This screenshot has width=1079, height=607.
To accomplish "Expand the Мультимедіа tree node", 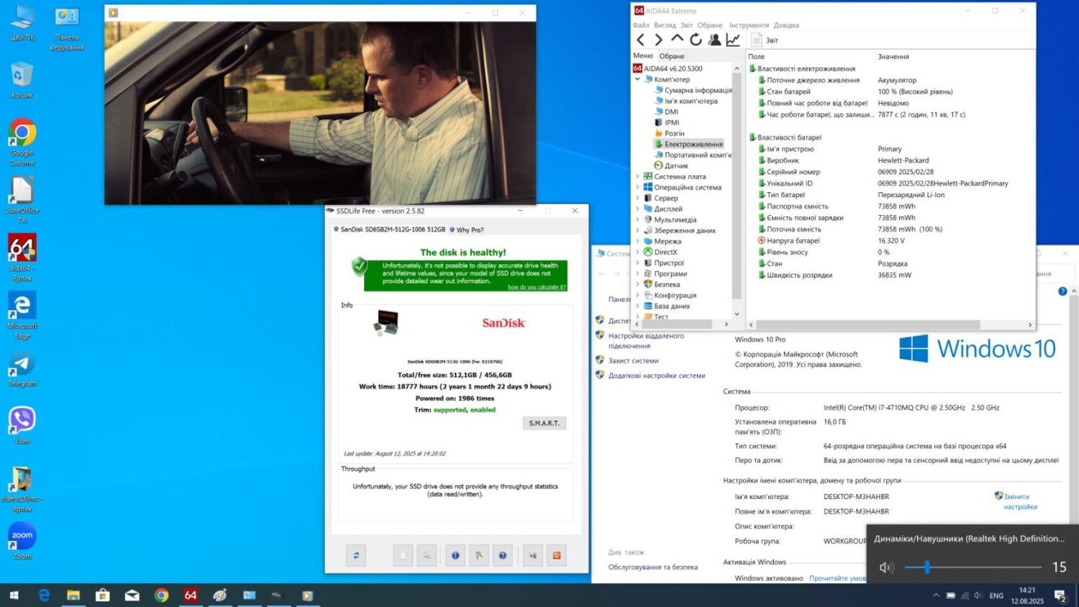I will point(637,220).
